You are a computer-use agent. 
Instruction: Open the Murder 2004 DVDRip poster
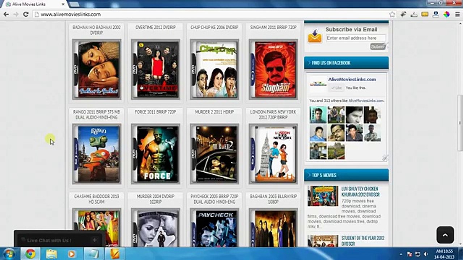[156, 228]
